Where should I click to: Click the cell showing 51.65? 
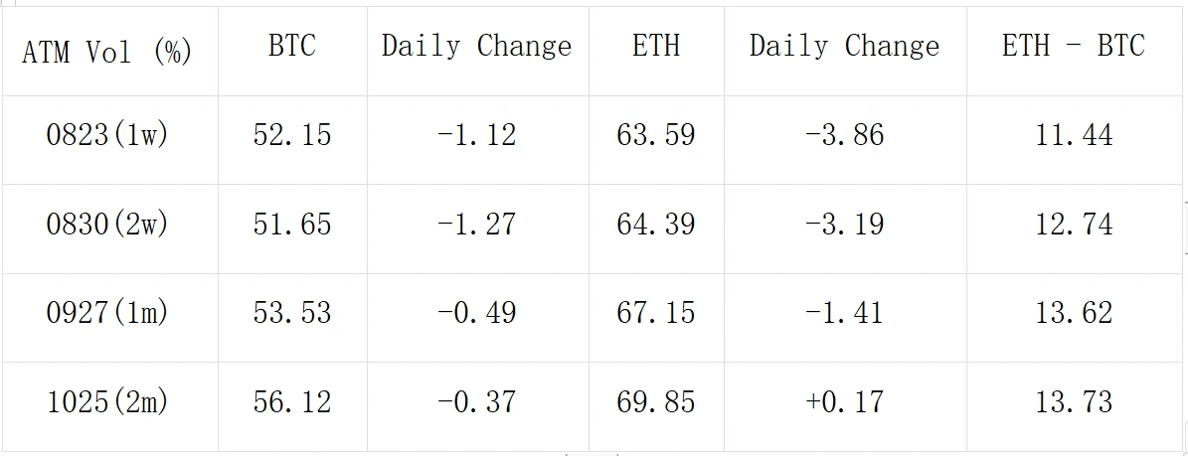[x=292, y=224]
